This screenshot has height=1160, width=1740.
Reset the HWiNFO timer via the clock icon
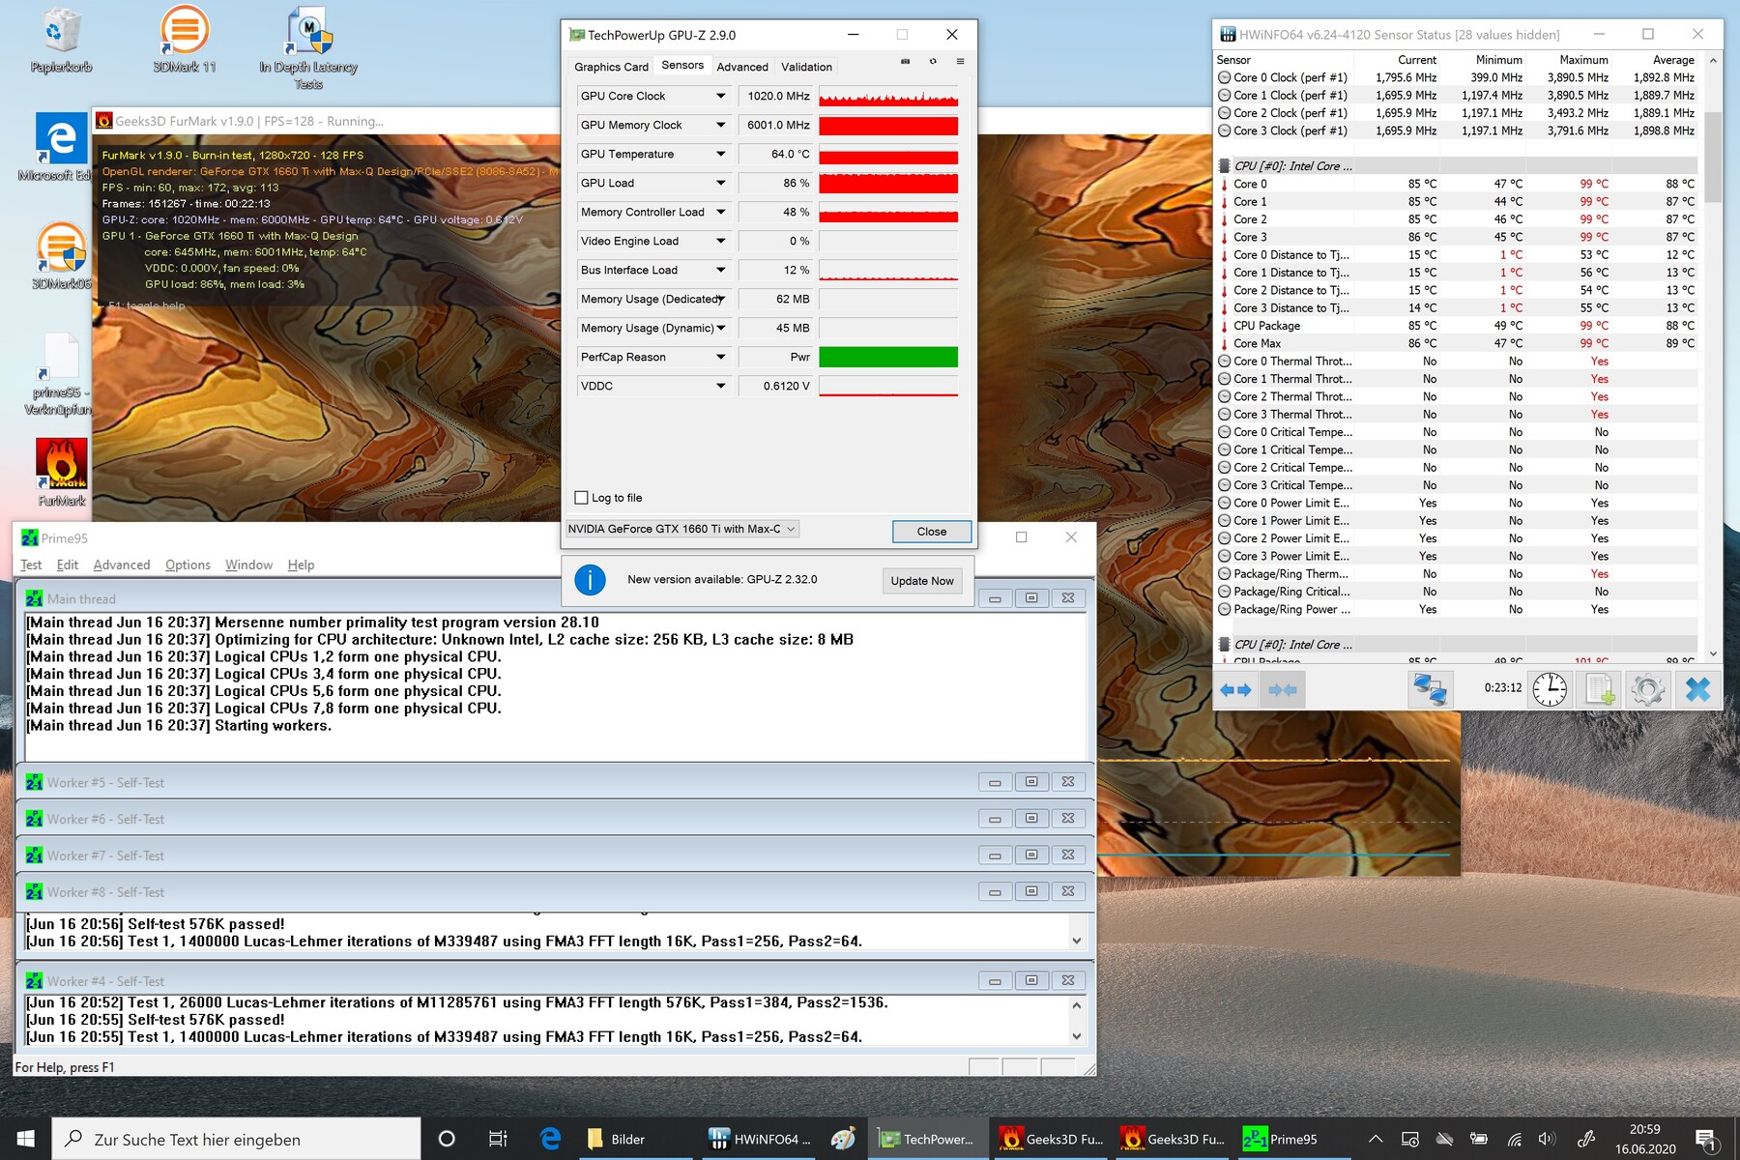point(1550,689)
